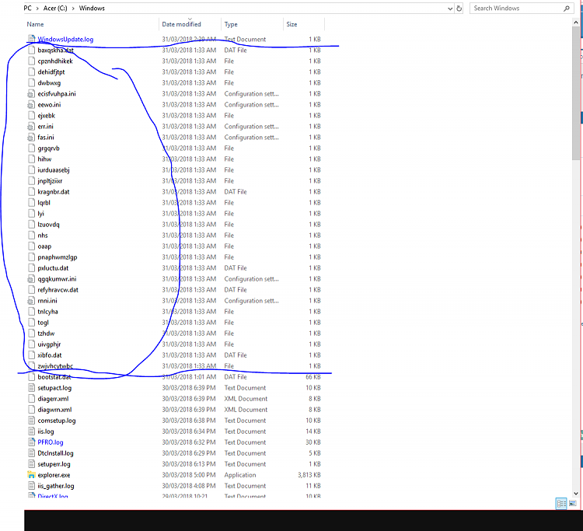Select the file named tzhdw
This screenshot has height=531, width=583.
coord(46,334)
